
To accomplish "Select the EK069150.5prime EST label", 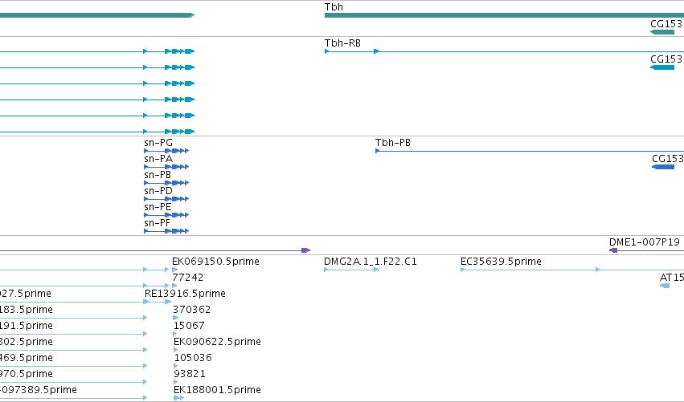I will click(x=215, y=262).
